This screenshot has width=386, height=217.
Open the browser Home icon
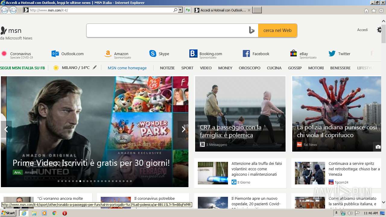366,11
